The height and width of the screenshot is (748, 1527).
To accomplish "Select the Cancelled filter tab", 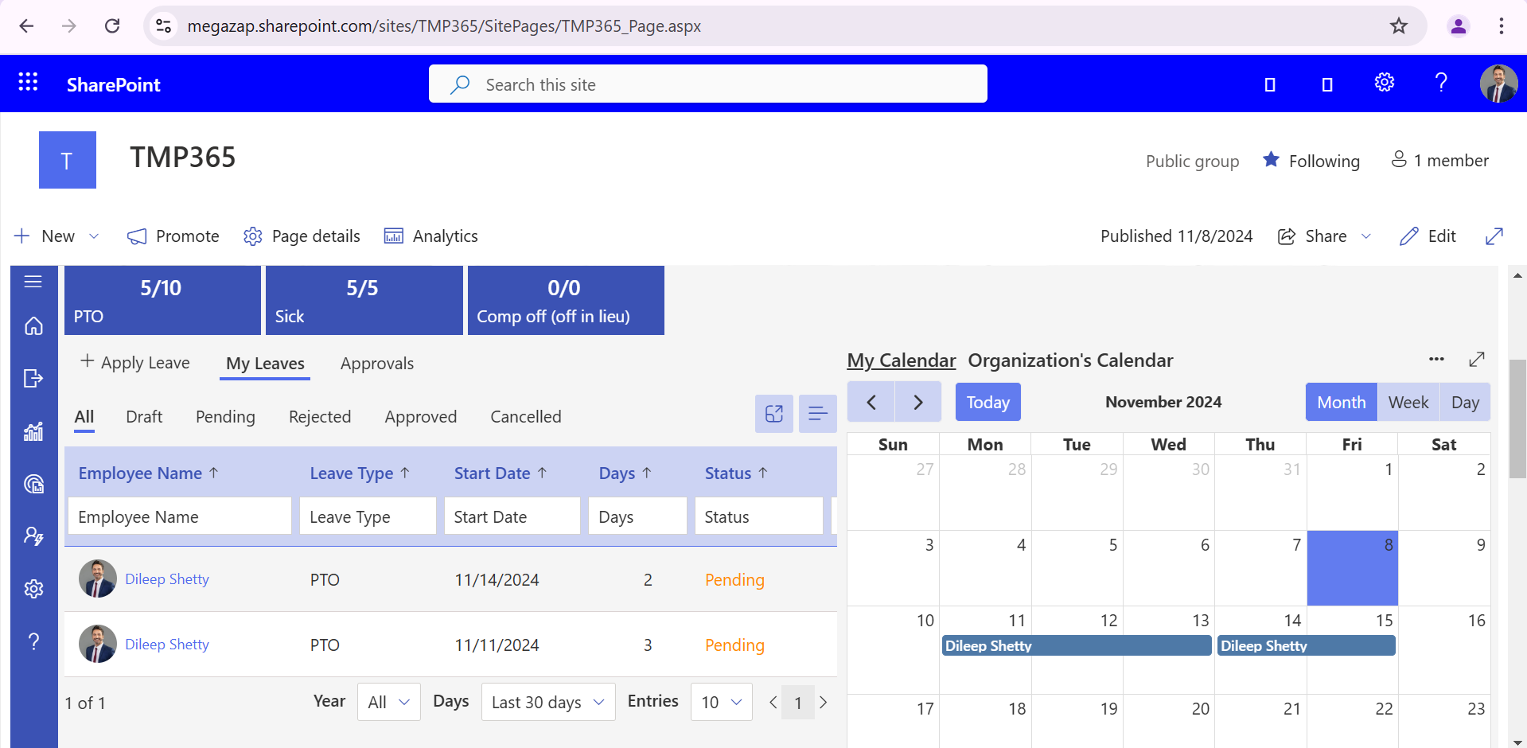I will pyautogui.click(x=526, y=417).
